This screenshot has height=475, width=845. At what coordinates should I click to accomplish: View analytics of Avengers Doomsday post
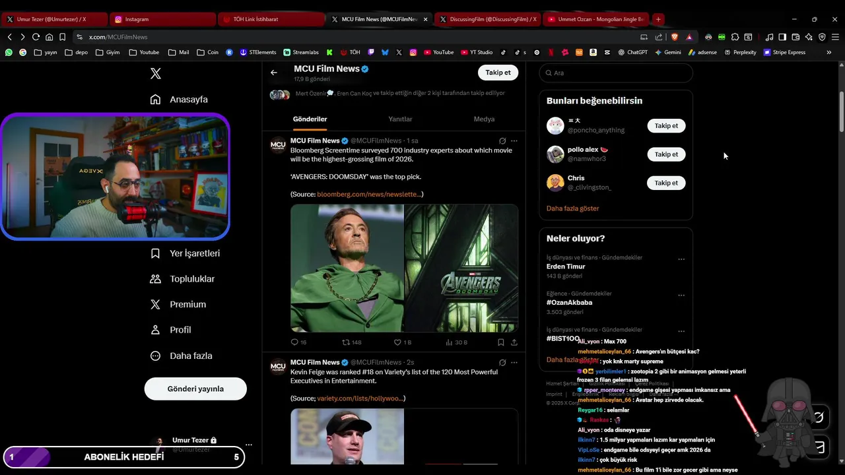pyautogui.click(x=456, y=342)
